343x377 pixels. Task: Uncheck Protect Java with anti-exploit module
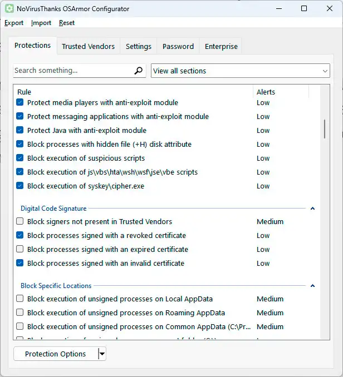coord(19,130)
